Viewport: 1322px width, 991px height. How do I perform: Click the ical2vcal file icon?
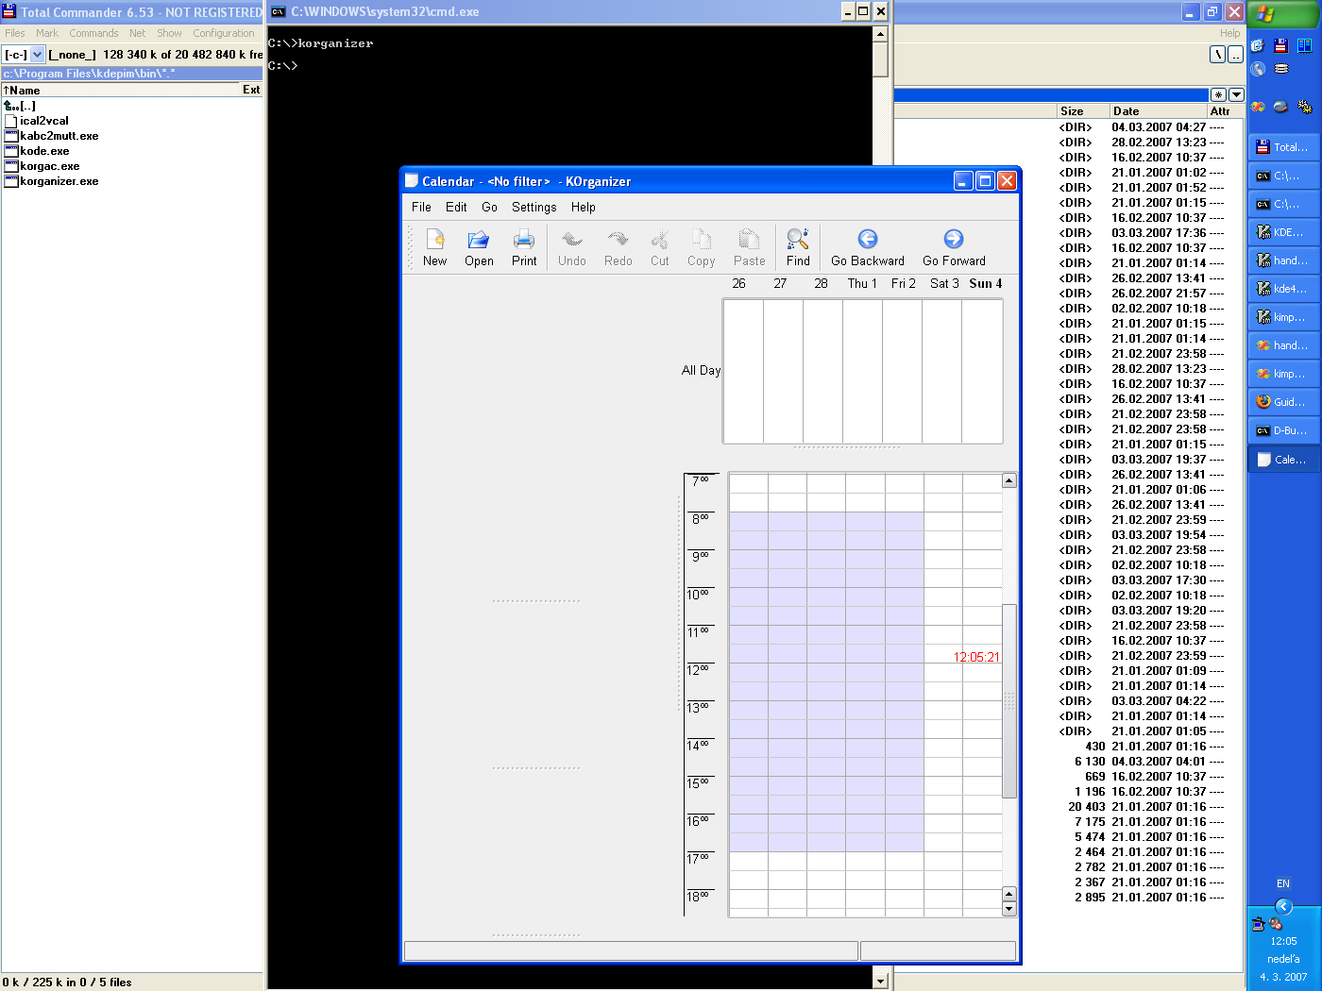tap(11, 121)
